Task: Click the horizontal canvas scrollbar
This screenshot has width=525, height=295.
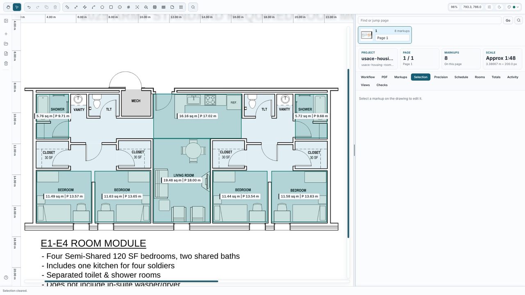Action: pos(131,281)
